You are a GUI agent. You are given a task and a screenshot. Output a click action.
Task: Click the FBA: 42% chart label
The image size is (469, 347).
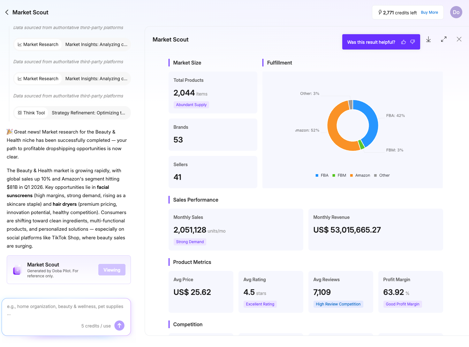pos(395,116)
